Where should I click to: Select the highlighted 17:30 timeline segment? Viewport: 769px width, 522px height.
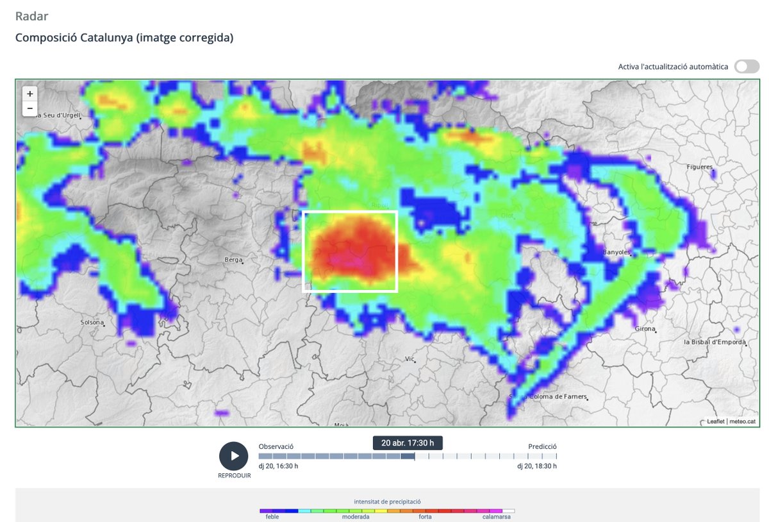(x=408, y=456)
